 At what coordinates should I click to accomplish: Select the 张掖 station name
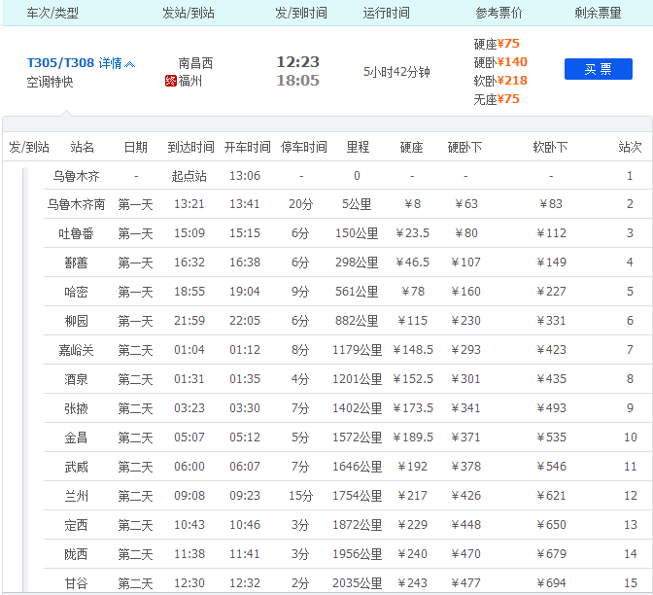pos(76,408)
